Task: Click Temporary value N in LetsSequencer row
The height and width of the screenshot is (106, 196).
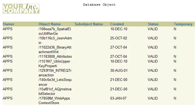Action: (x=175, y=80)
